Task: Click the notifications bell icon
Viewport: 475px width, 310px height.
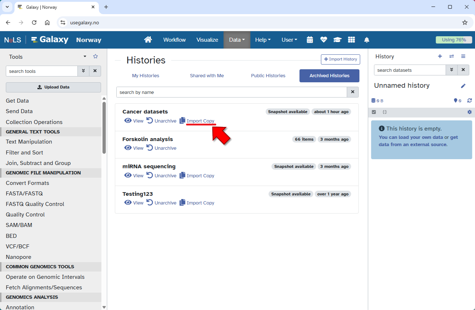Action: point(367,40)
